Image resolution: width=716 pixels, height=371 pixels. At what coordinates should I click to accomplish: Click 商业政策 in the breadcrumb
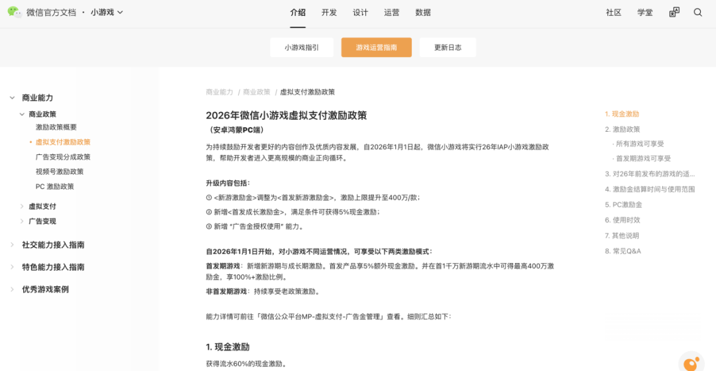[257, 92]
